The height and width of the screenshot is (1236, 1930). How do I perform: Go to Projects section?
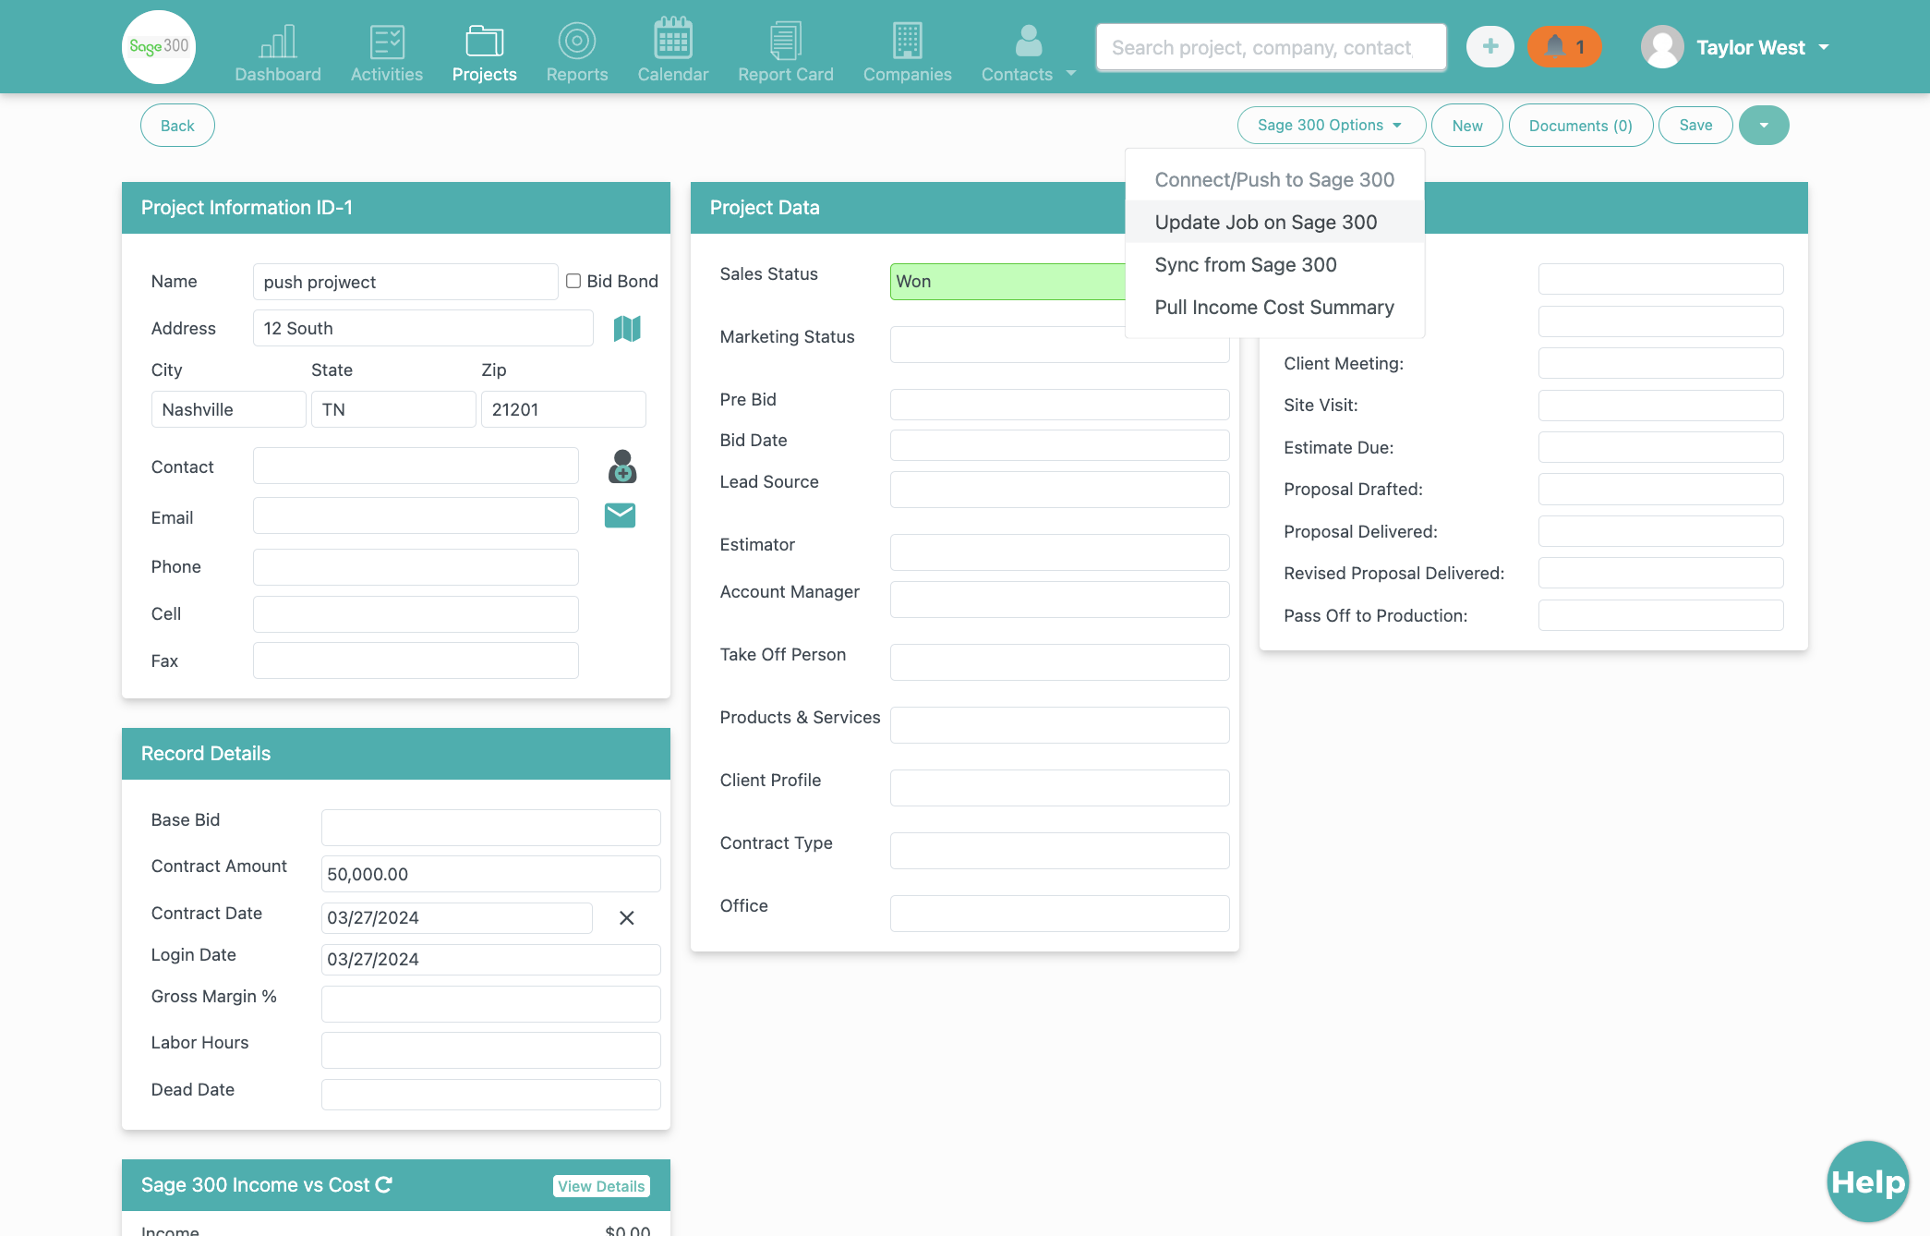click(x=484, y=53)
